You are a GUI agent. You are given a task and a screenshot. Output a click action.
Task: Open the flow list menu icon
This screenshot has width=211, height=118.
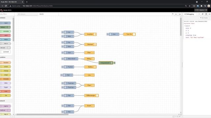pyautogui.click(x=180, y=14)
